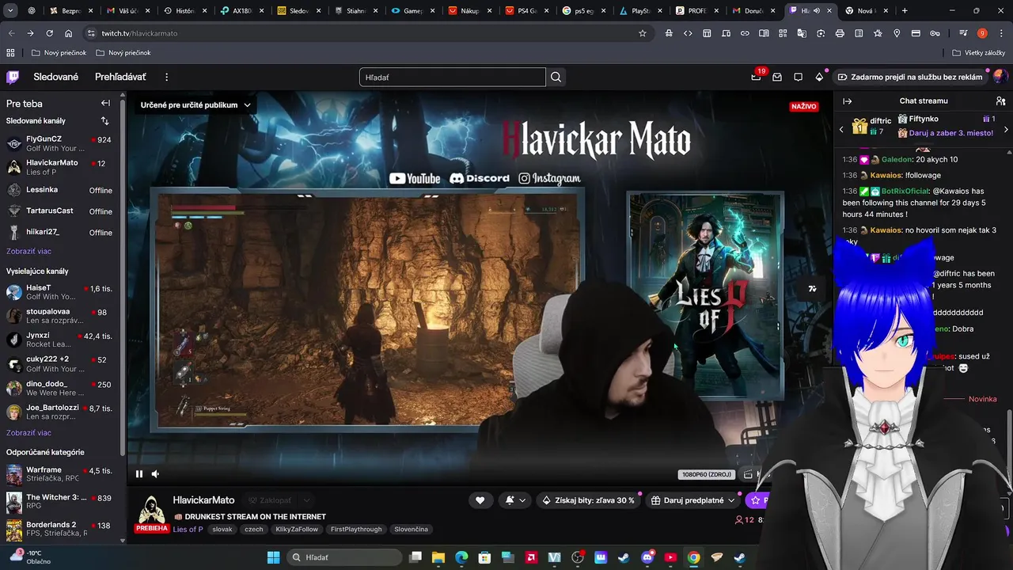
Task: Click the Windows taskbar Hľadať search box
Action: pos(344,557)
